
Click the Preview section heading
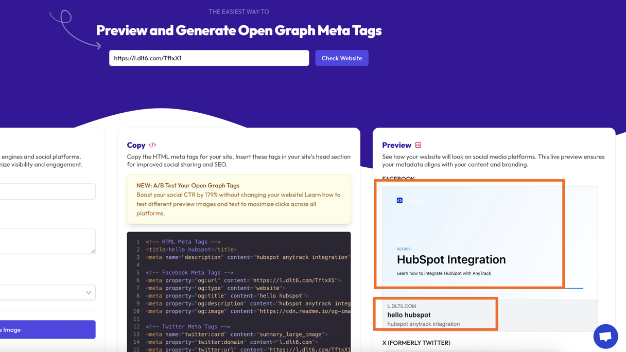(396, 145)
